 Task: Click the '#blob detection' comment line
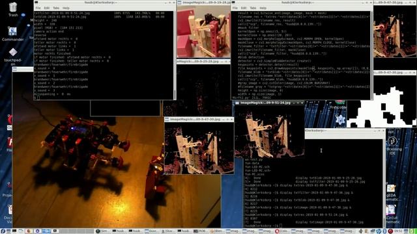(x=251, y=57)
